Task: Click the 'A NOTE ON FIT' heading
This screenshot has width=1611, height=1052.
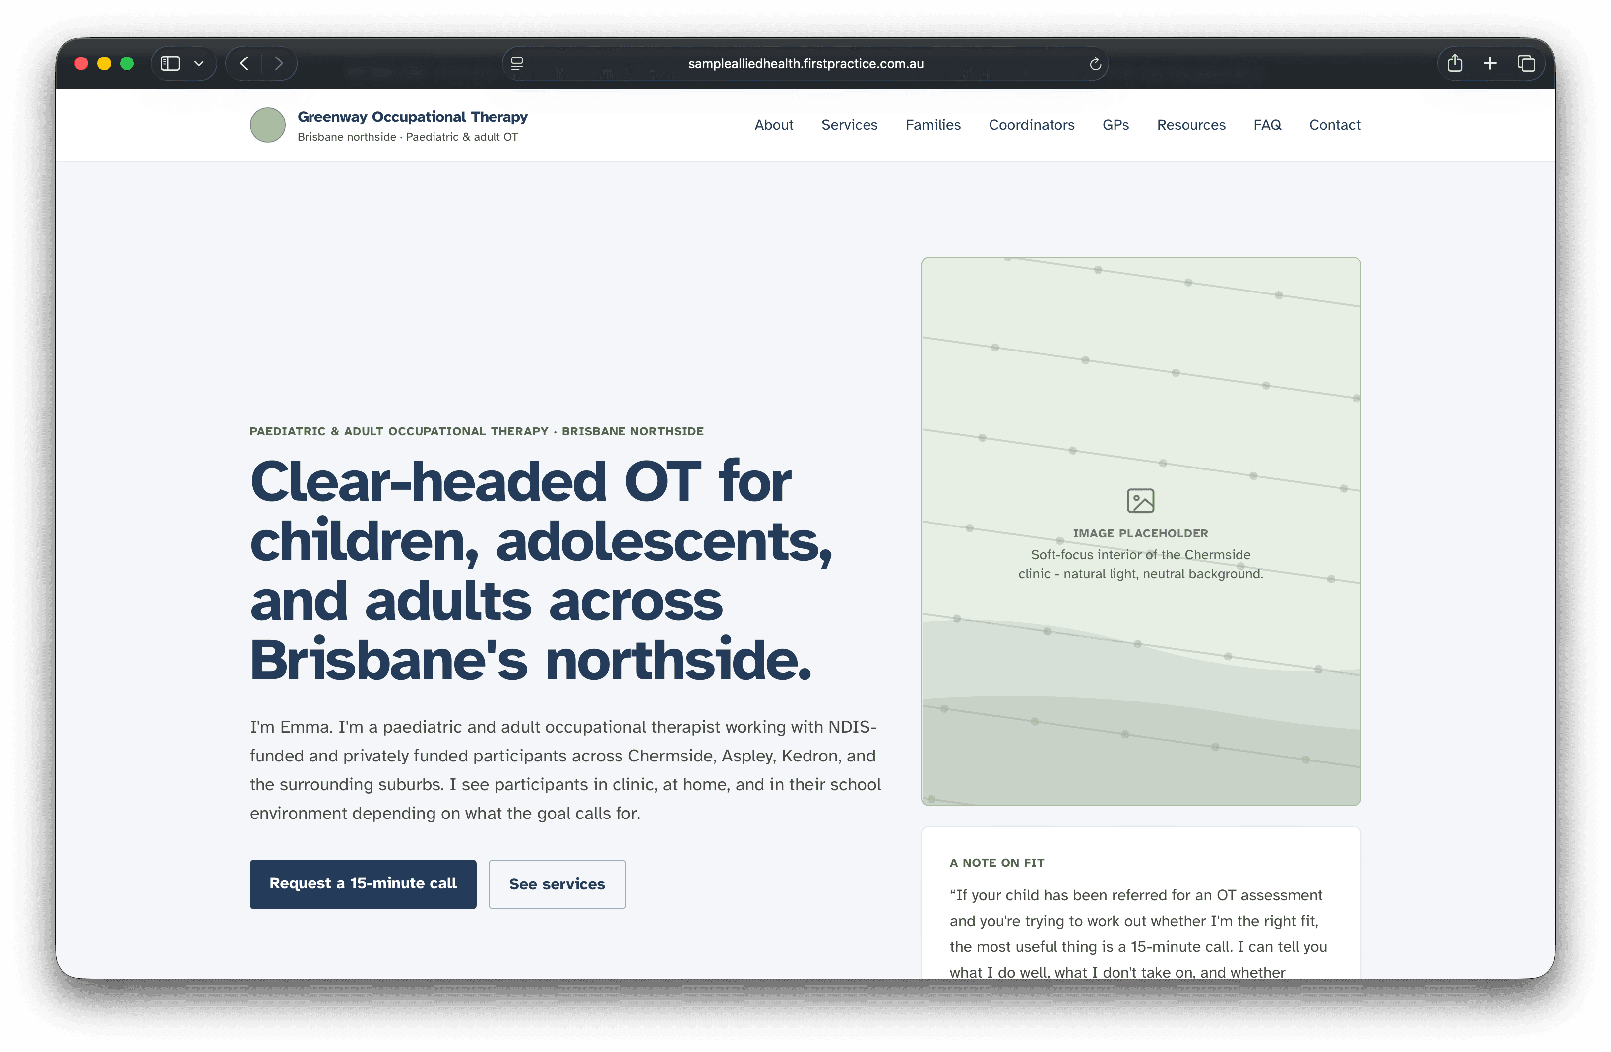Action: [996, 863]
